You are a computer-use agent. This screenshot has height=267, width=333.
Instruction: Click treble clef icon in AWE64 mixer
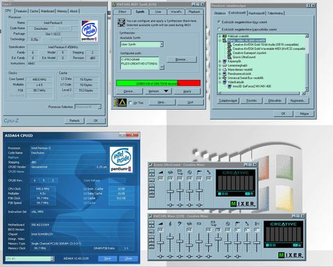170,224
